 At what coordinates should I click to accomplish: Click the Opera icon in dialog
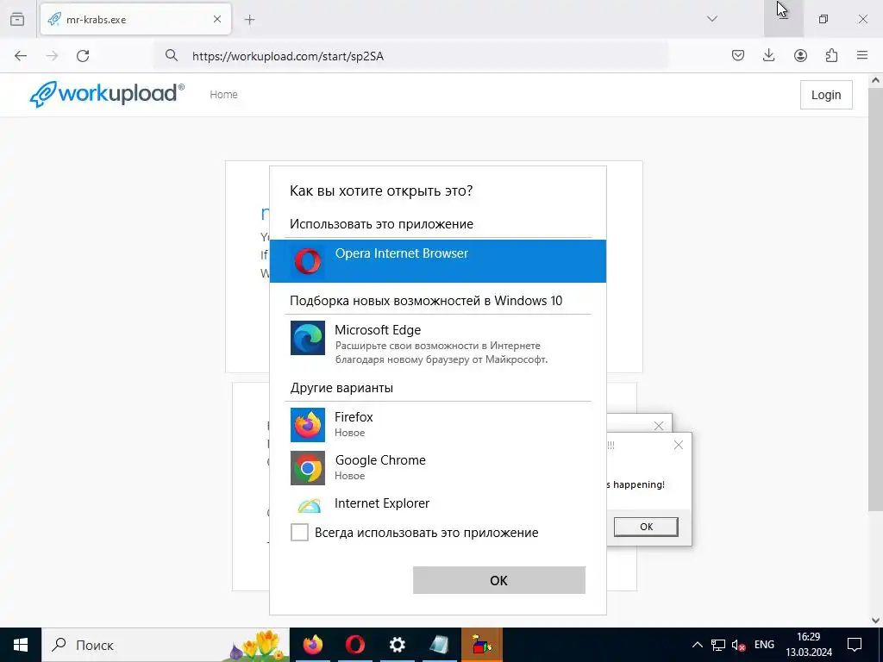308,262
